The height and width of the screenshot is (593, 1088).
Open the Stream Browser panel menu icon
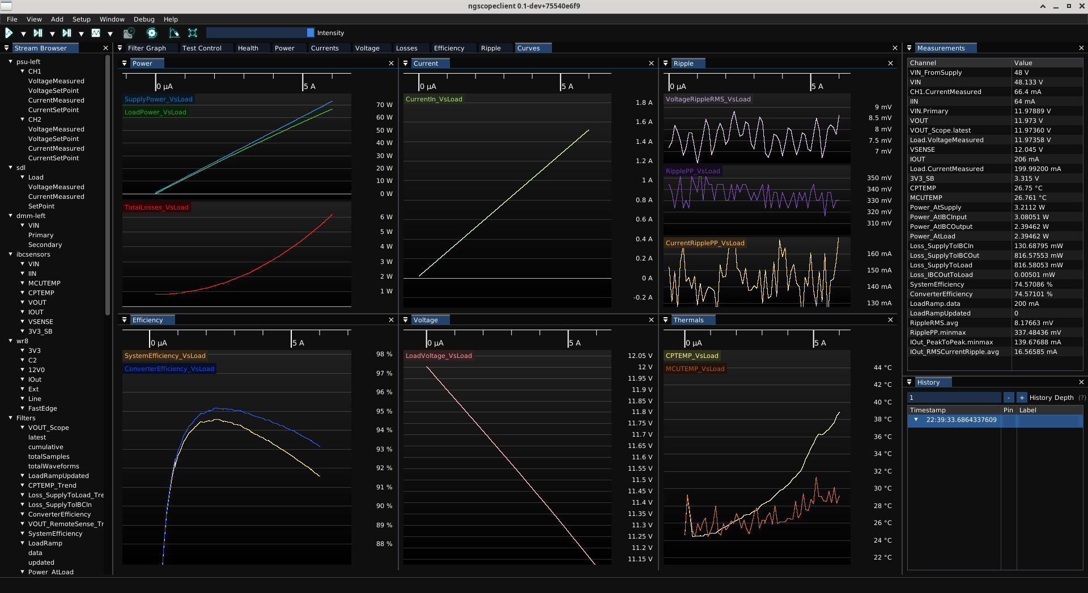click(x=7, y=48)
